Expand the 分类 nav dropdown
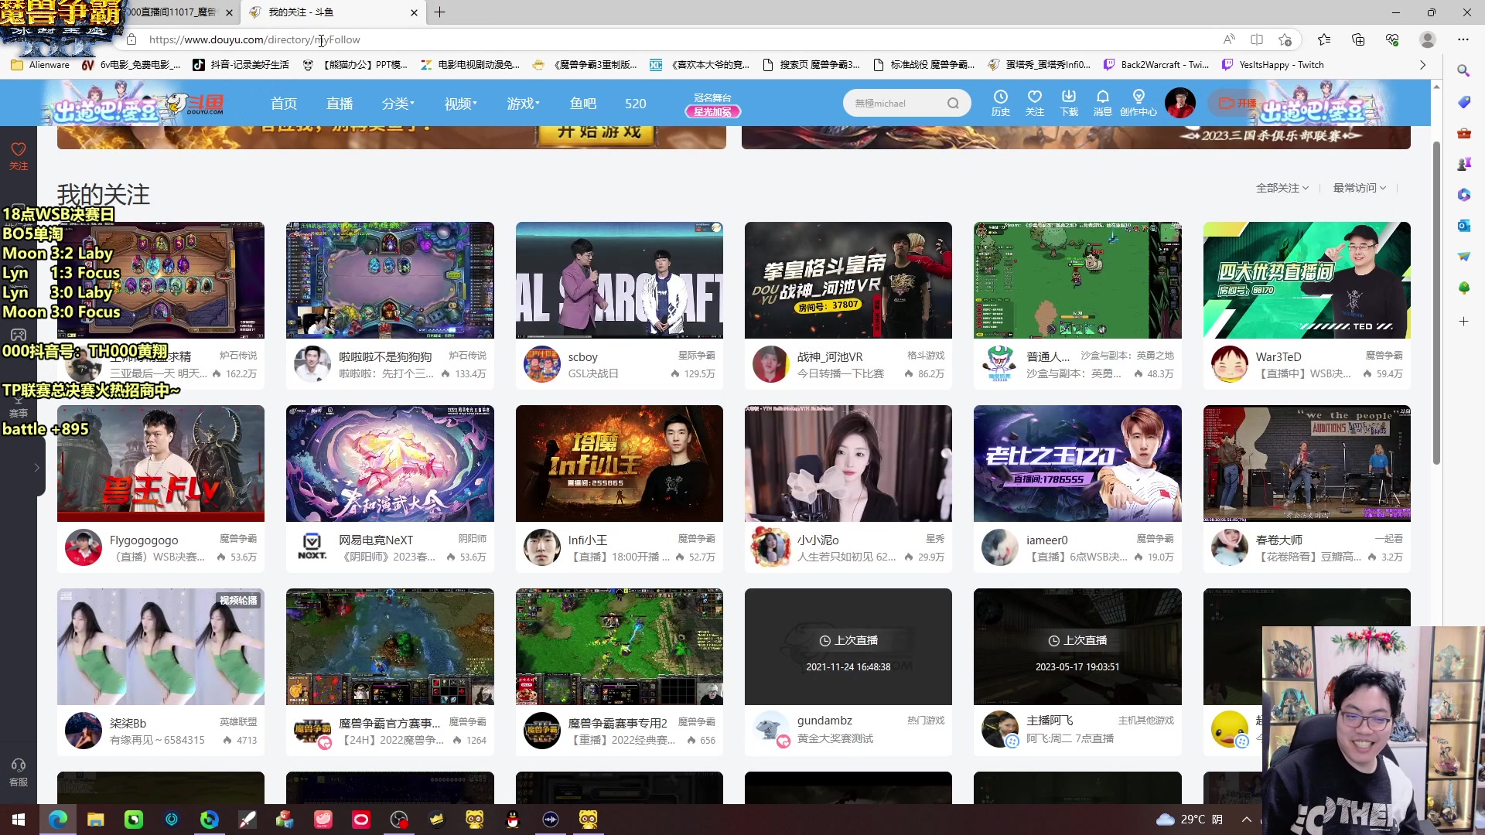1485x835 pixels. (x=398, y=104)
